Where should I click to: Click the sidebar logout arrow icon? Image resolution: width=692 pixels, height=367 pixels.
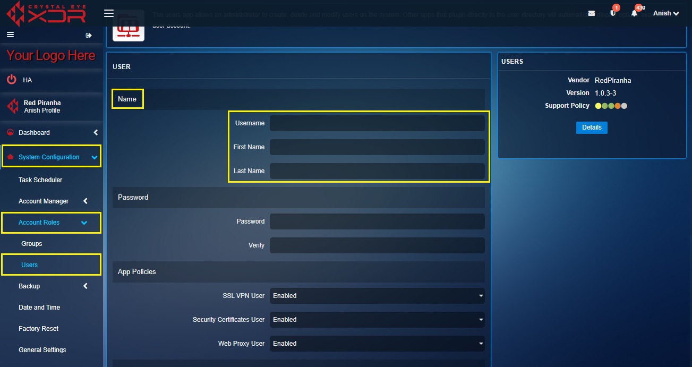pyautogui.click(x=89, y=35)
